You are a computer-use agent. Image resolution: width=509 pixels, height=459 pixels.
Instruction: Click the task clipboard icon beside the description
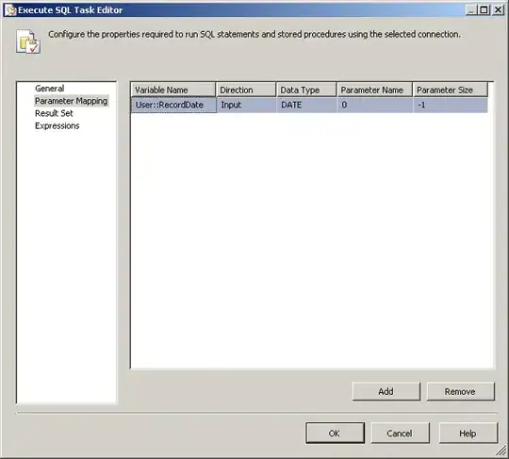28,41
